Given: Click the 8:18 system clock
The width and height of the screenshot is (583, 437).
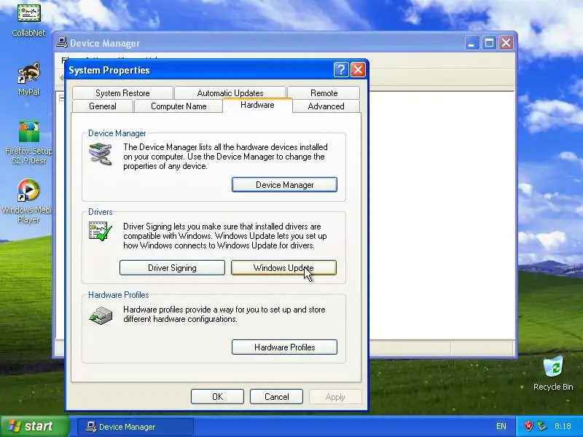Looking at the screenshot, I should pyautogui.click(x=563, y=426).
